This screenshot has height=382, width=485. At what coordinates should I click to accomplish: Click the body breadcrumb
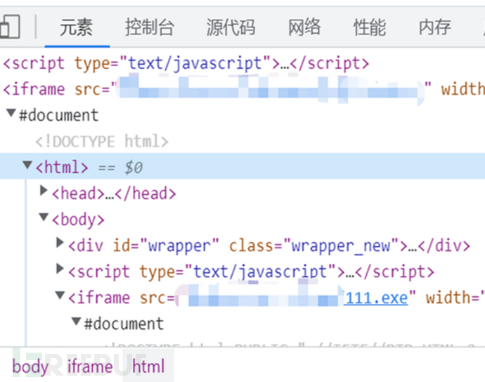click(x=31, y=367)
